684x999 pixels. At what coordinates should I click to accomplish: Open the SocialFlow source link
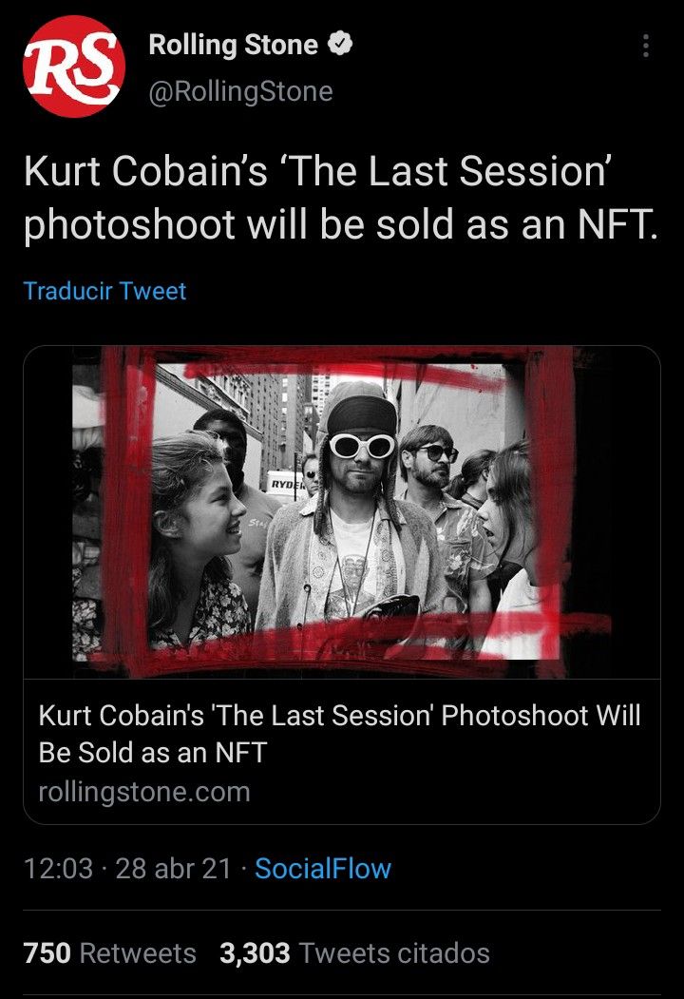[x=323, y=868]
